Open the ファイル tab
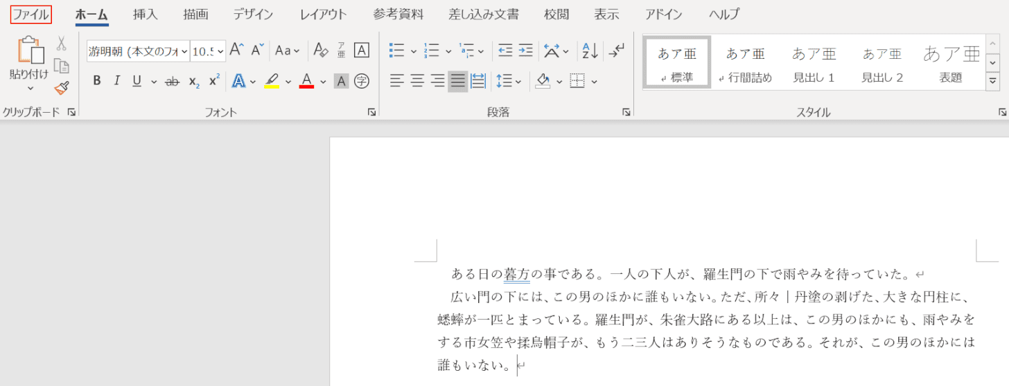The width and height of the screenshot is (1009, 386). click(31, 14)
